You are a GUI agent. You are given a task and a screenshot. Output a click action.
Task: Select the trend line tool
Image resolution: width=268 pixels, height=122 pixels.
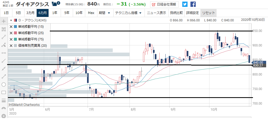pyautogui.click(x=4, y=61)
